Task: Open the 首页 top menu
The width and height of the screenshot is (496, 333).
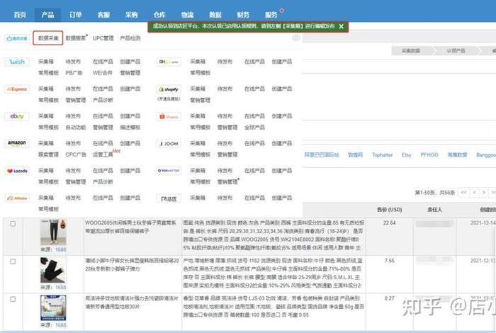Action: [x=20, y=15]
